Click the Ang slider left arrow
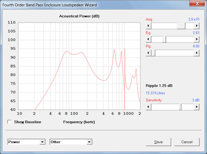Image resolution: width=207 pixels, height=154 pixels. tap(148, 26)
